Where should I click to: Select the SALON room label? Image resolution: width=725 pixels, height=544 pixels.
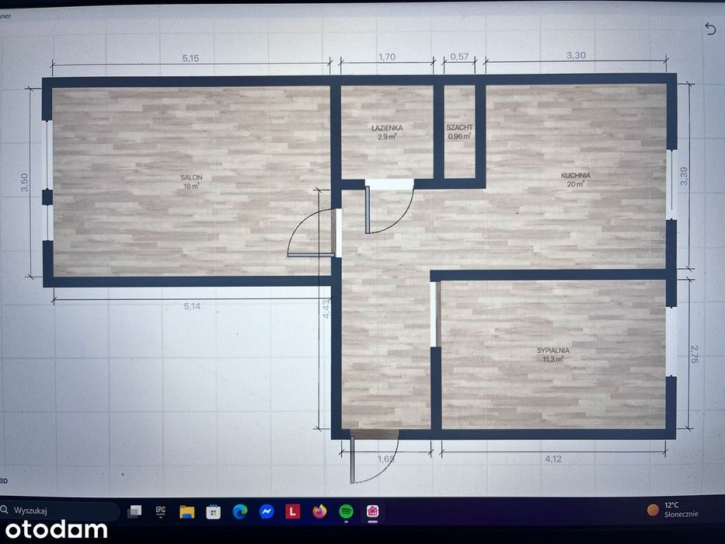(191, 178)
